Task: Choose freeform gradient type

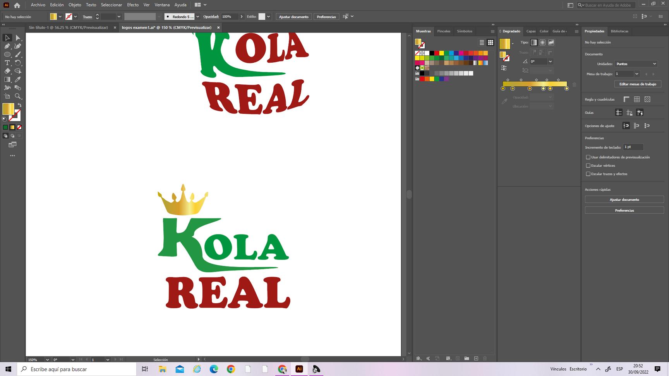Action: pyautogui.click(x=551, y=43)
